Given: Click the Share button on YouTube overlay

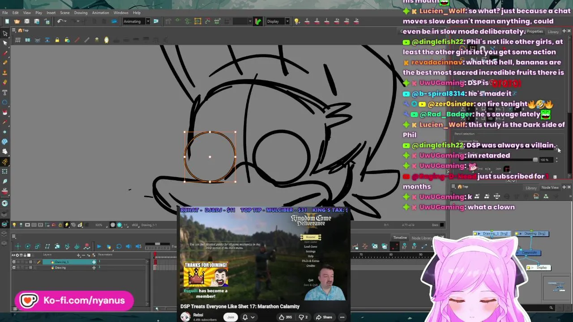Looking at the screenshot, I should click(x=324, y=317).
